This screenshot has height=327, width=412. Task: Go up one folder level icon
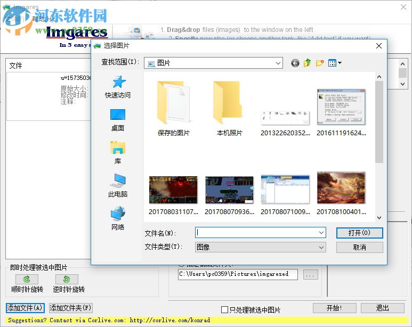308,63
